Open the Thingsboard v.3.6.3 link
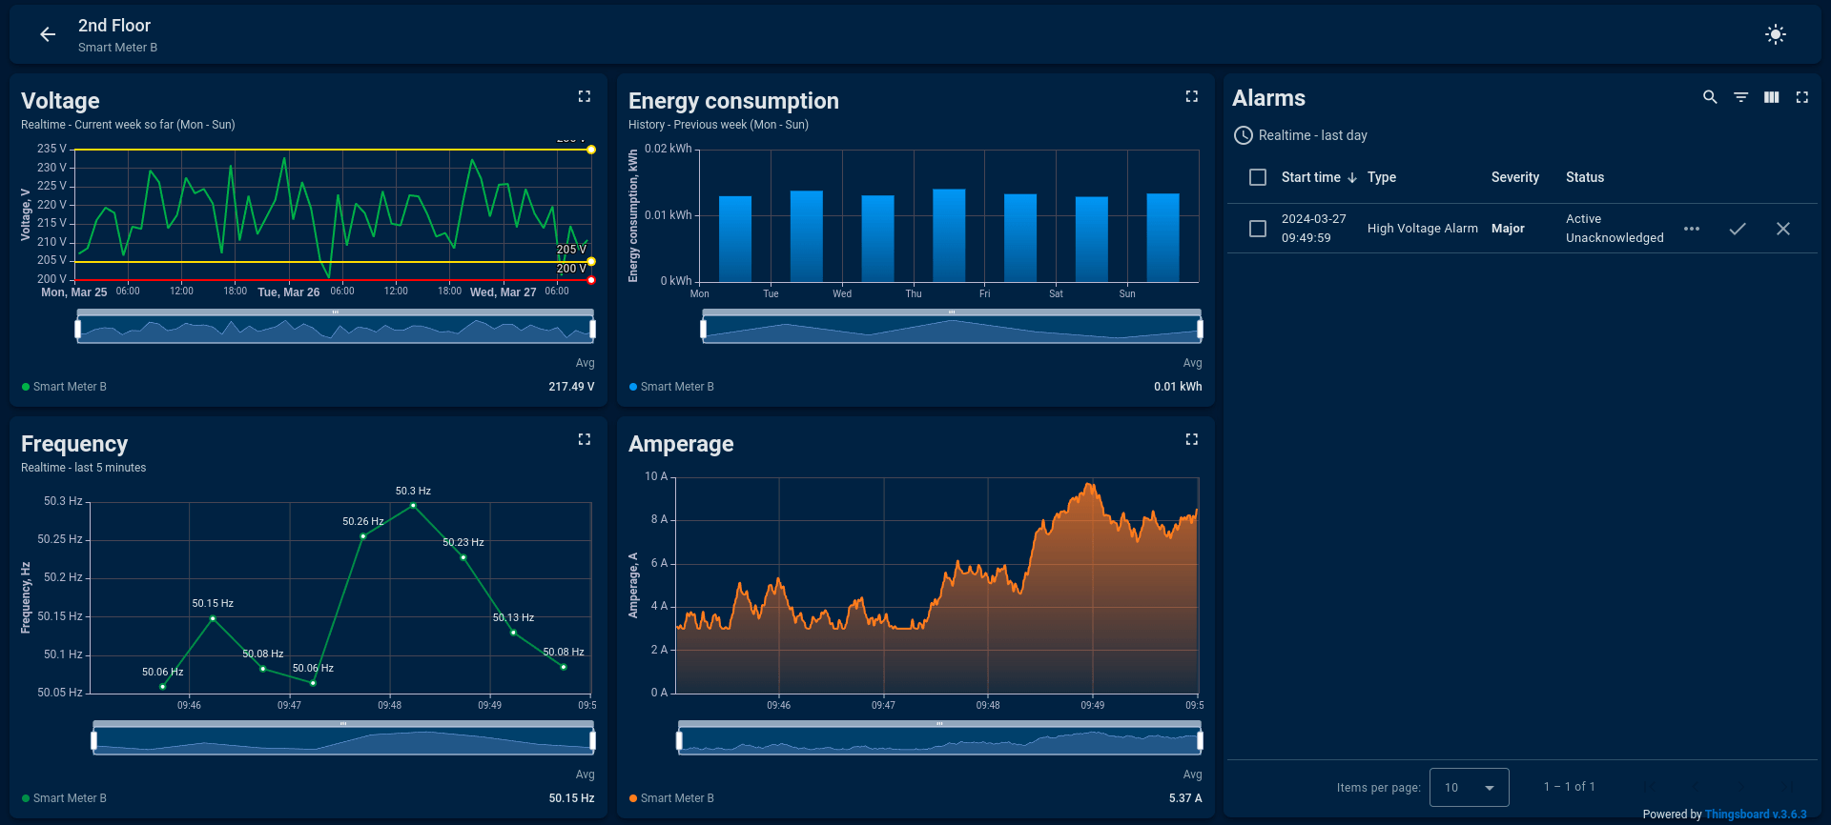 coord(1755,815)
